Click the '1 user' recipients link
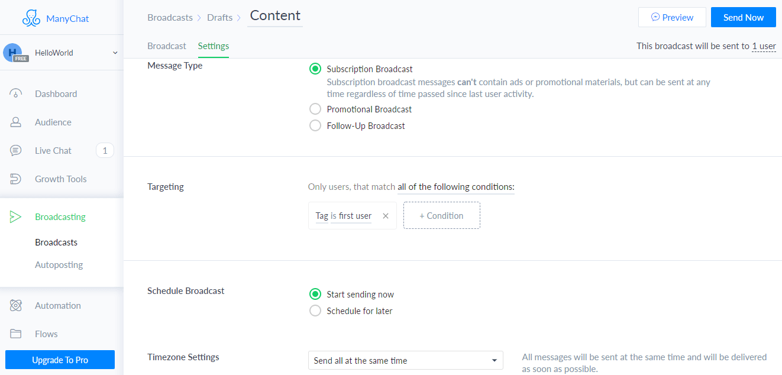This screenshot has height=375, width=782. [x=764, y=46]
